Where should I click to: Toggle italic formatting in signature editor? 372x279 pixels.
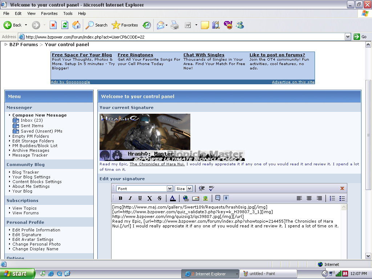click(130, 198)
